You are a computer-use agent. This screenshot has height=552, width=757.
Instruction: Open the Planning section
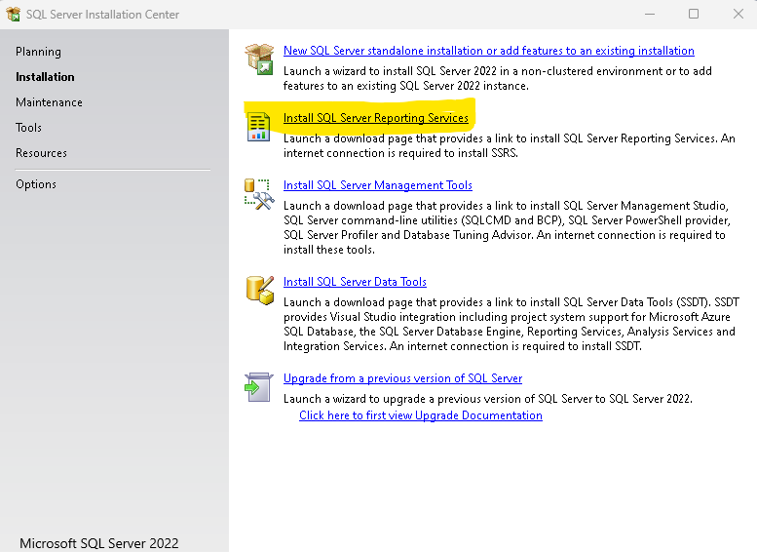38,52
